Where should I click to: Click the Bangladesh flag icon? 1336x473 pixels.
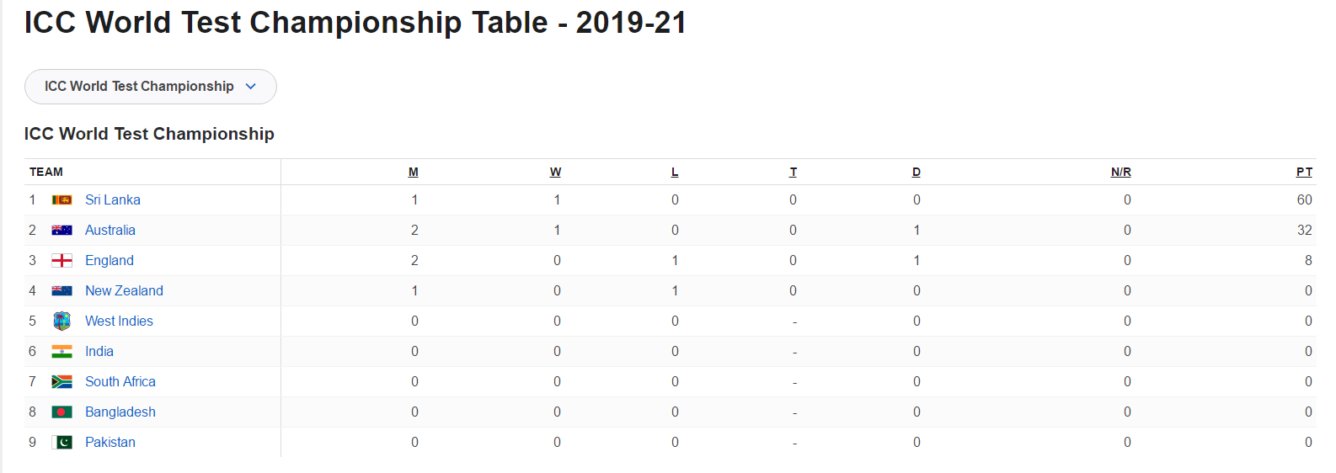[x=61, y=412]
